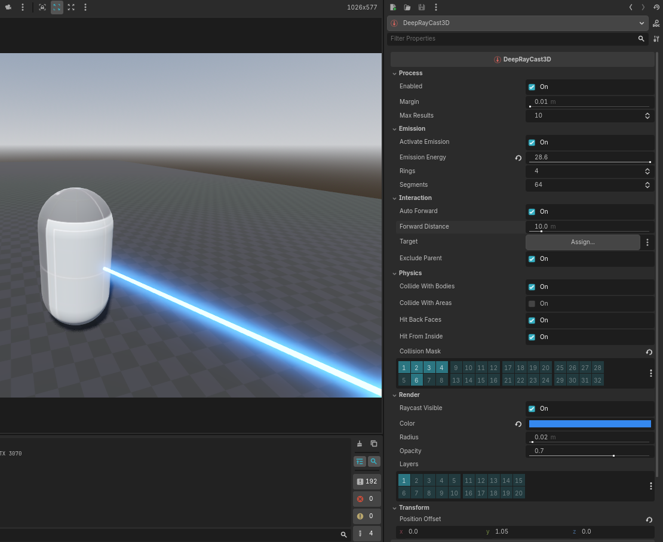The image size is (663, 542).
Task: Toggle Collision Mask layer 6
Action: click(416, 380)
